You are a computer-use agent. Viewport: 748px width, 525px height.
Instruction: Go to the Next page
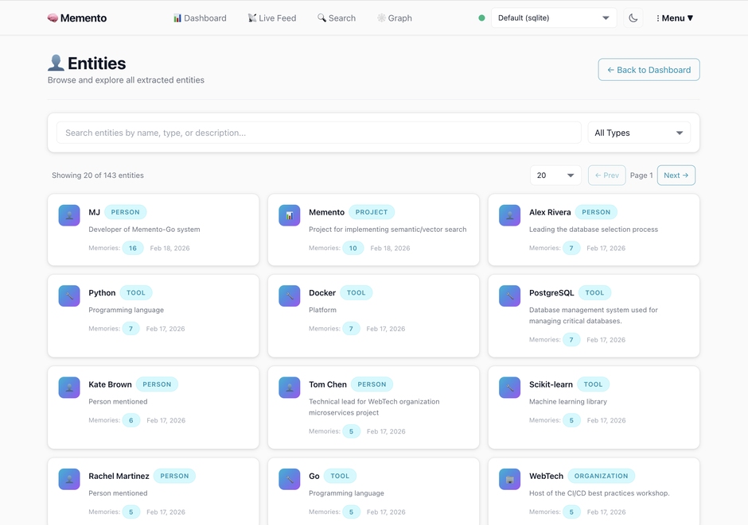[x=676, y=176]
